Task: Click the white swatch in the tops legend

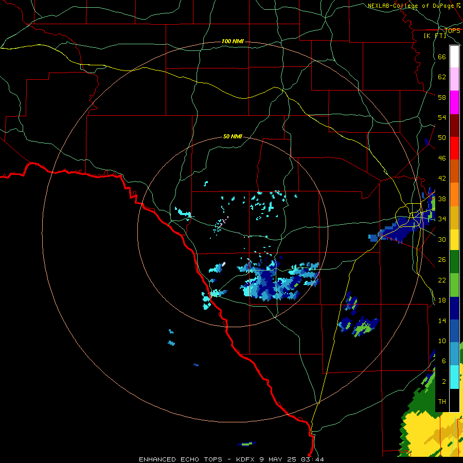Action: tap(454, 57)
